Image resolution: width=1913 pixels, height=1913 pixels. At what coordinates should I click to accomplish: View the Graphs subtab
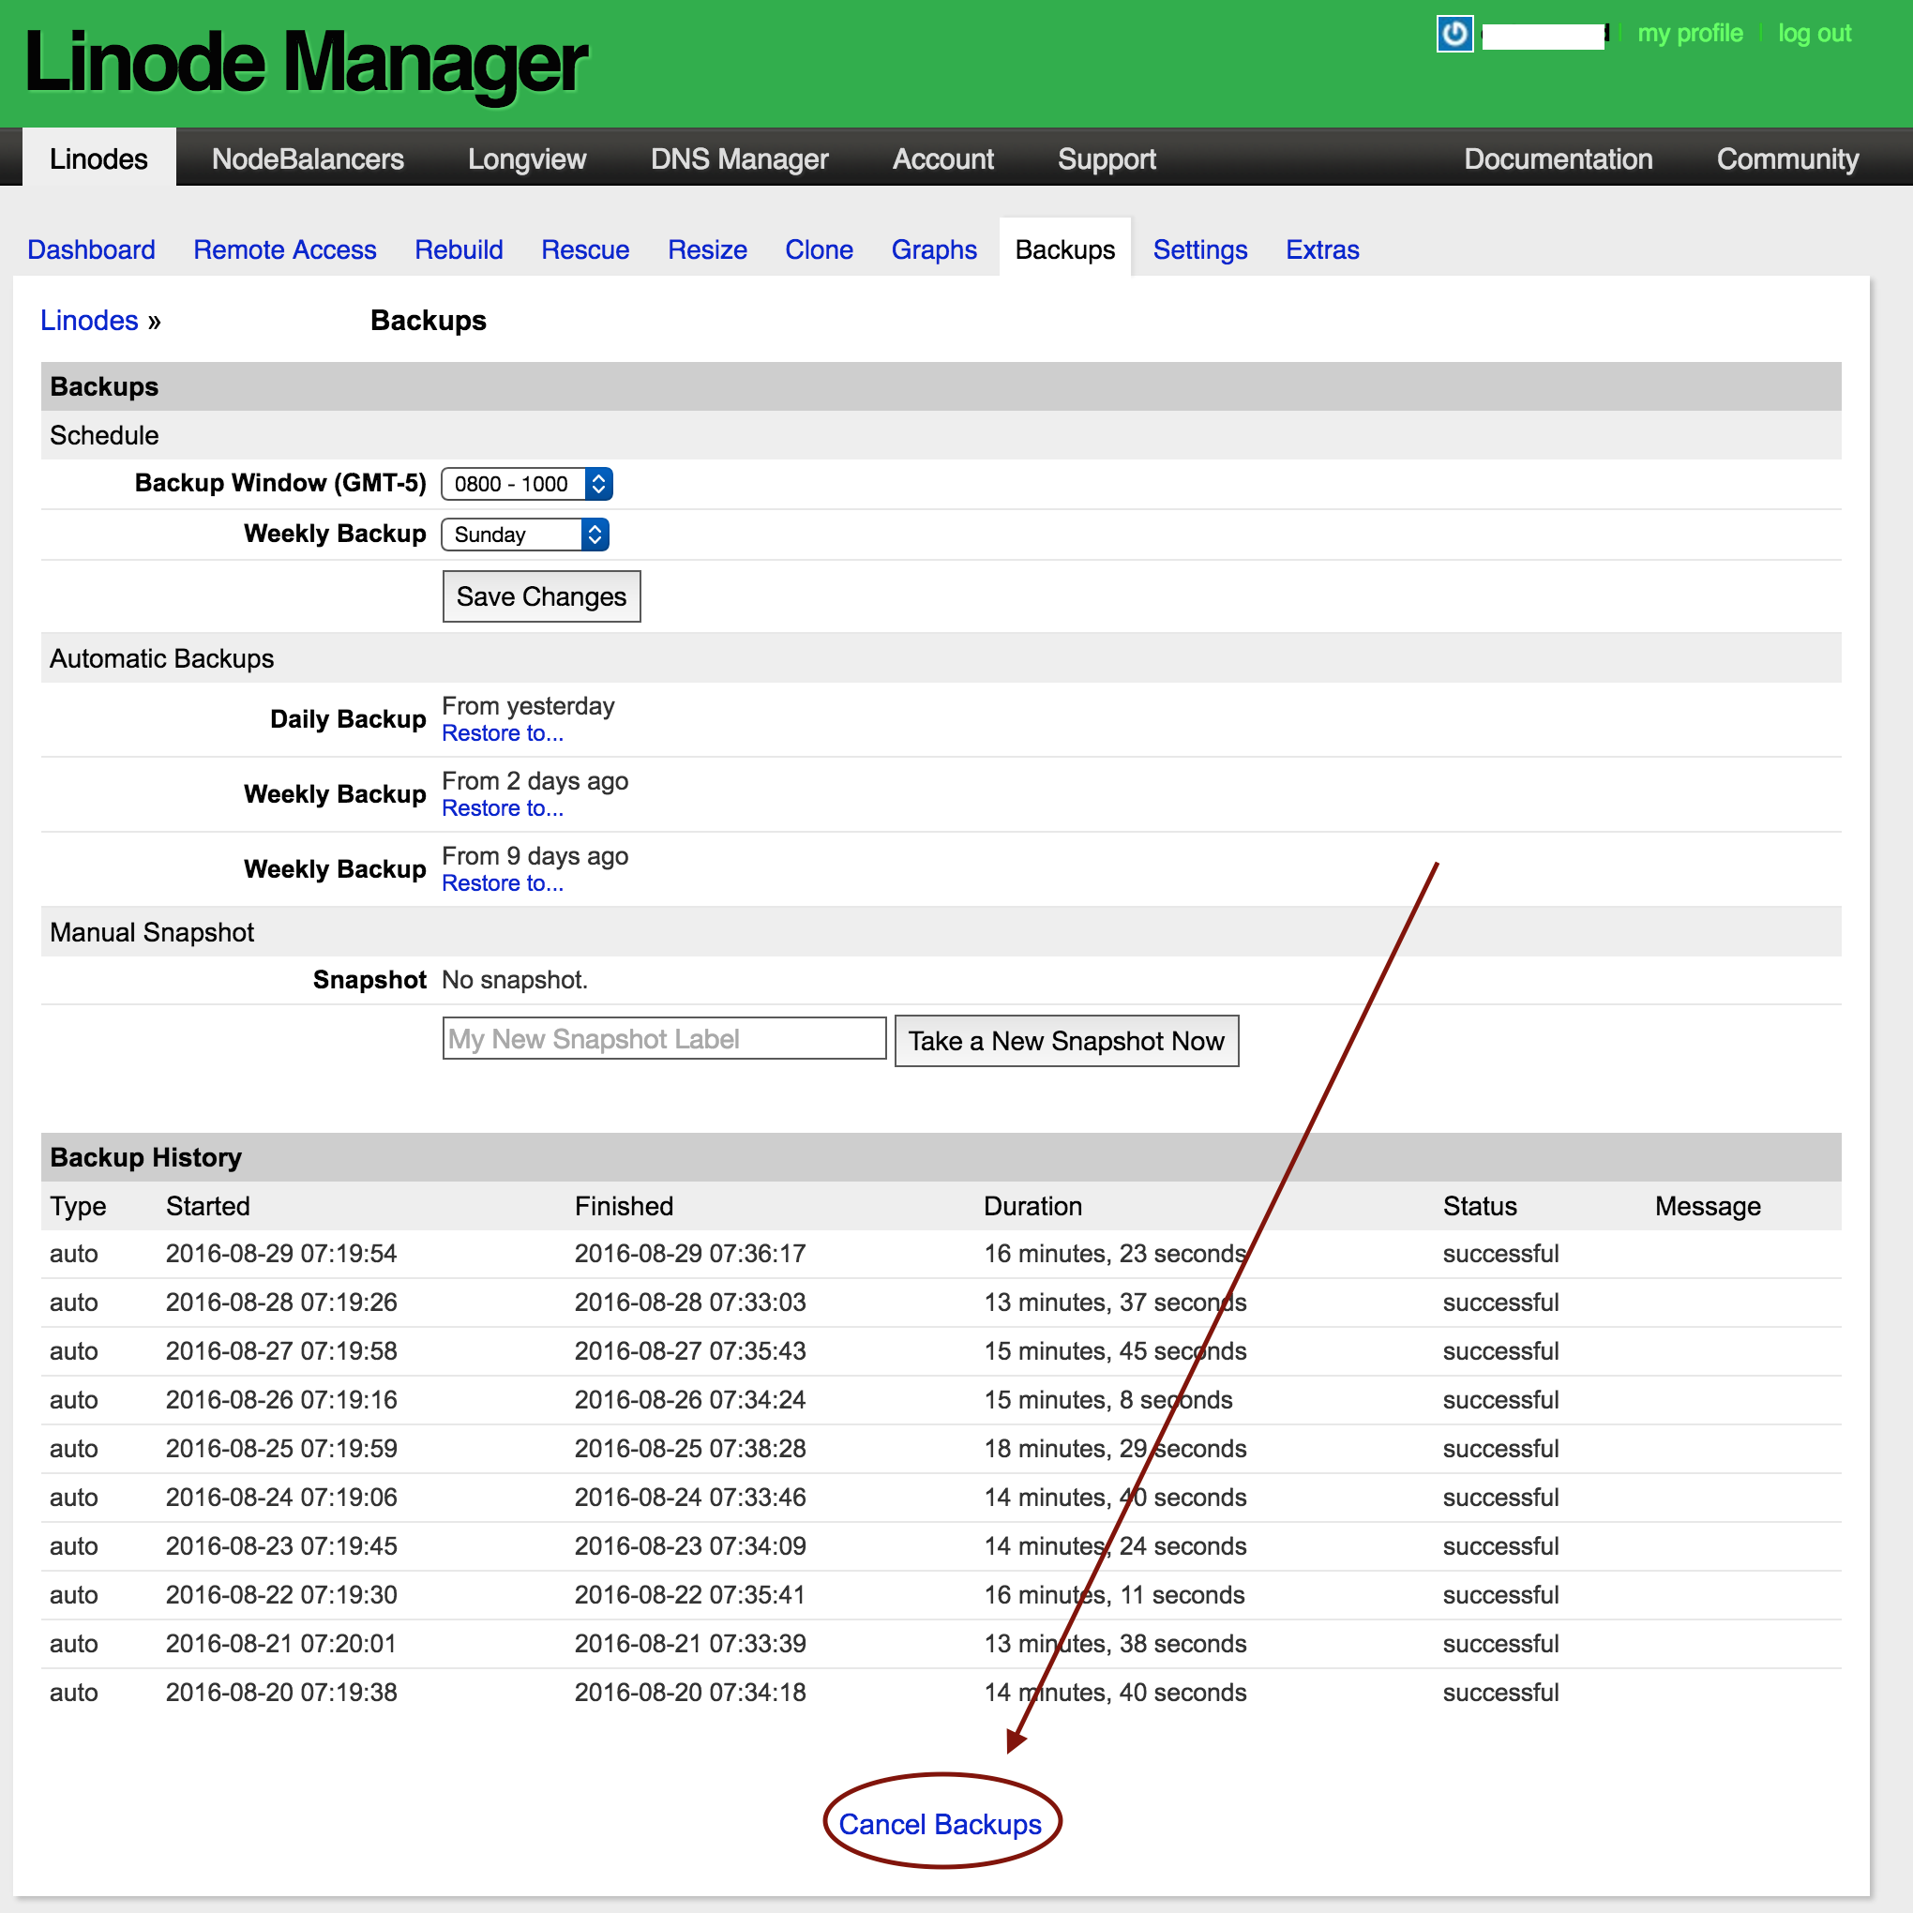pos(934,249)
